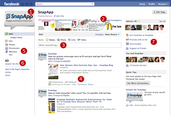Click the link post icon beside Yesterday at 8:10am
Image resolution: width=171 pixels, height=115 pixels.
[x=50, y=85]
